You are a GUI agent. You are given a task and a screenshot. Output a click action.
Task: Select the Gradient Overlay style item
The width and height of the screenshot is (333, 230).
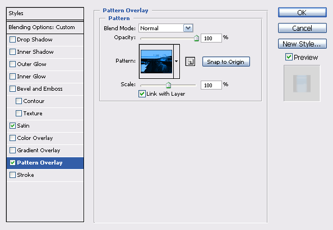[39, 151]
